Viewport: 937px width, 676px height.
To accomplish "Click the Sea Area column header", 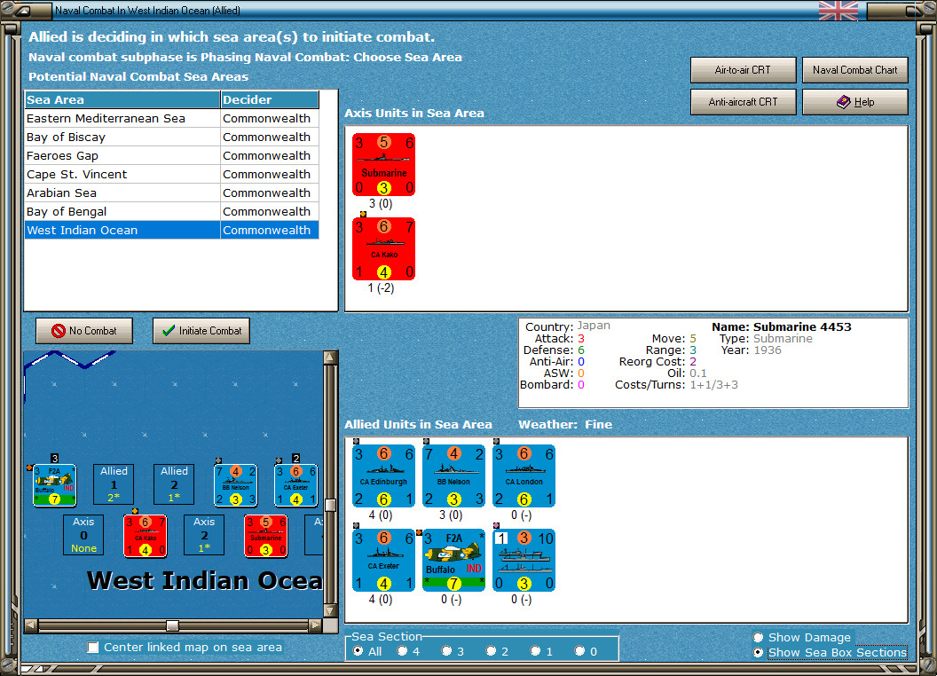I will [x=122, y=100].
